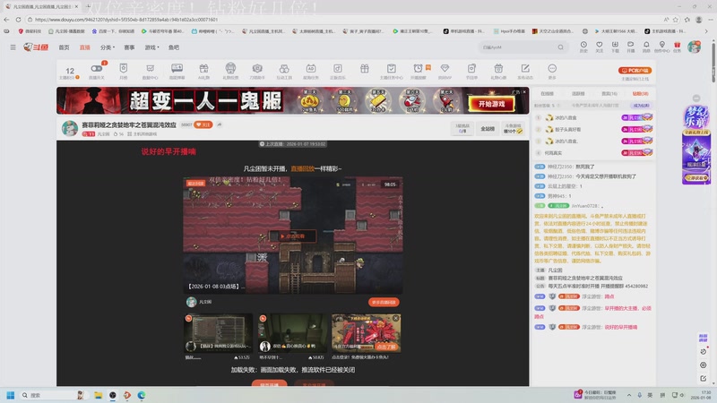Toggle the 直播开关 live broadcast switch
The height and width of the screenshot is (403, 717).
coord(97,69)
